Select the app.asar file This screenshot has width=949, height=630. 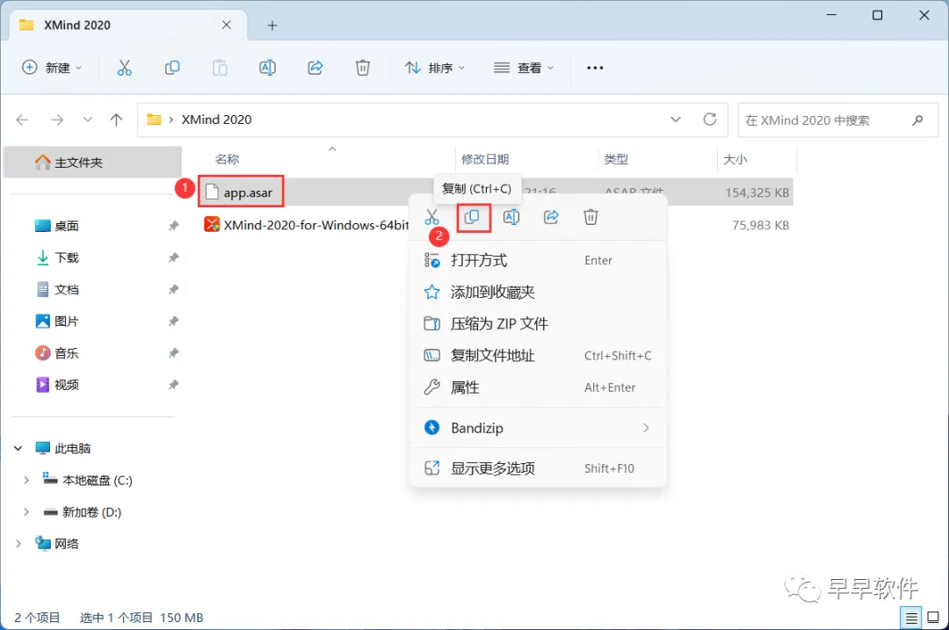pos(248,192)
